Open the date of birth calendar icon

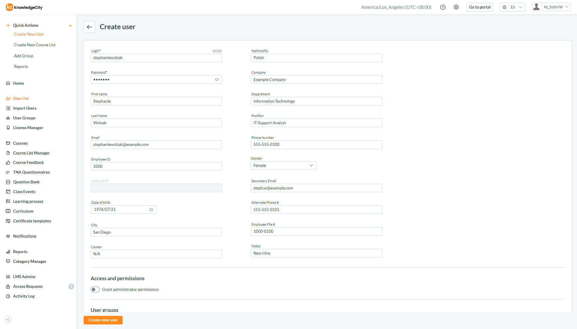point(151,210)
